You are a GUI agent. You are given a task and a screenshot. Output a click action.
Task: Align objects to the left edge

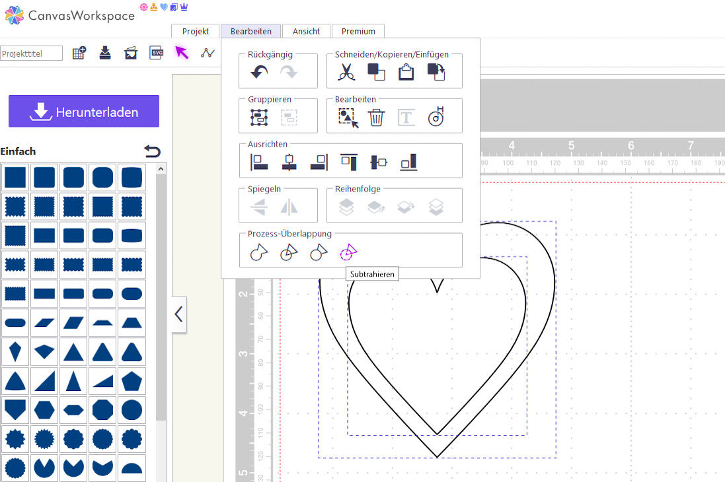pyautogui.click(x=259, y=162)
